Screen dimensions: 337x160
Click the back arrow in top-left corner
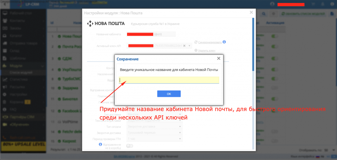coord(5,4)
